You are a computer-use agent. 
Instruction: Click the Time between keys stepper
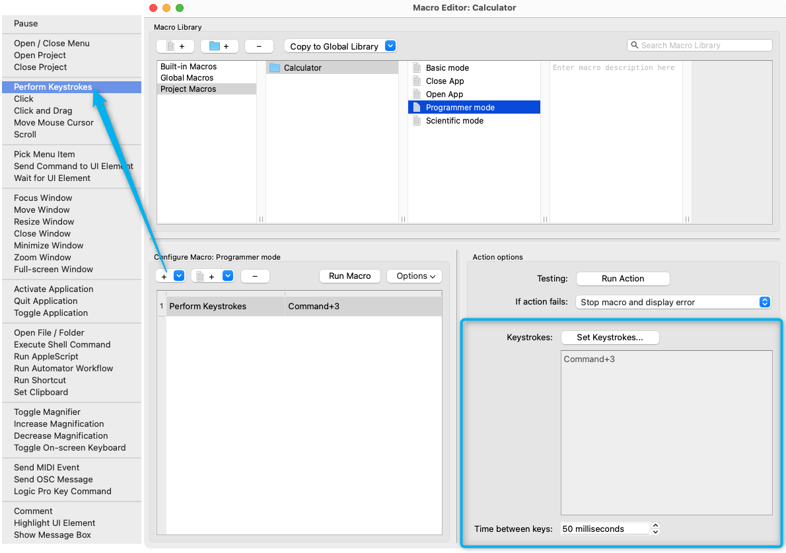pos(655,529)
